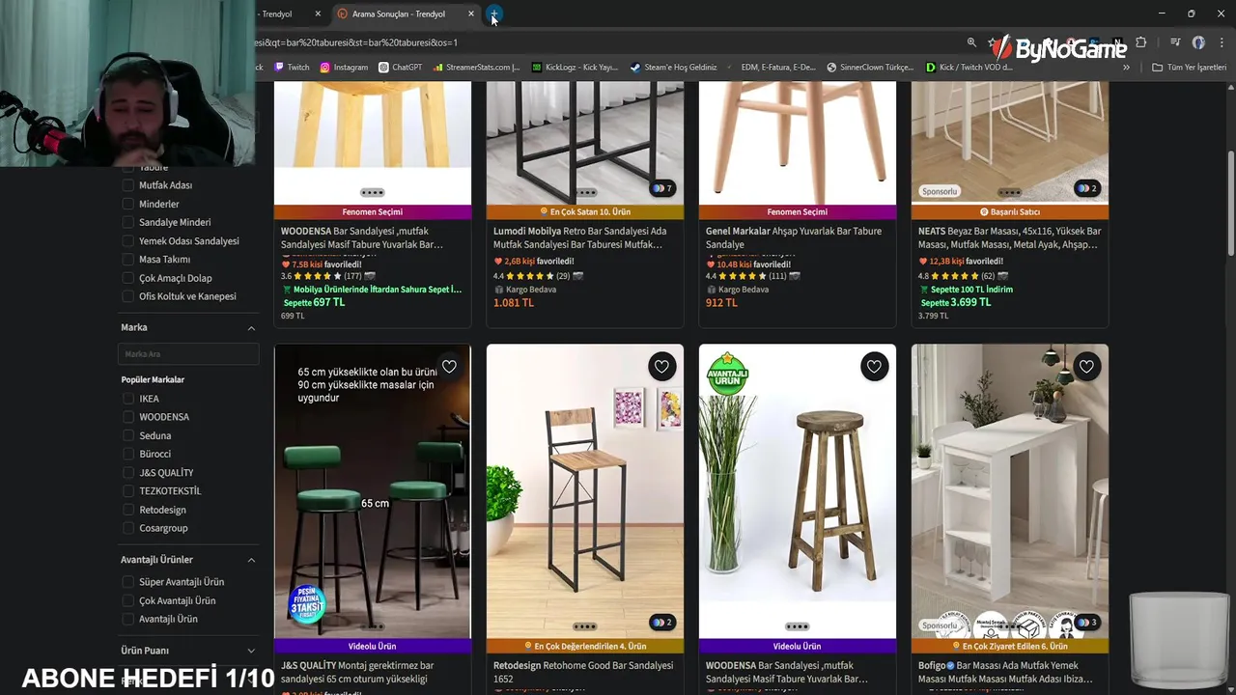The height and width of the screenshot is (695, 1236).
Task: Check the Mutfak Adası category filter
Action: point(127,185)
